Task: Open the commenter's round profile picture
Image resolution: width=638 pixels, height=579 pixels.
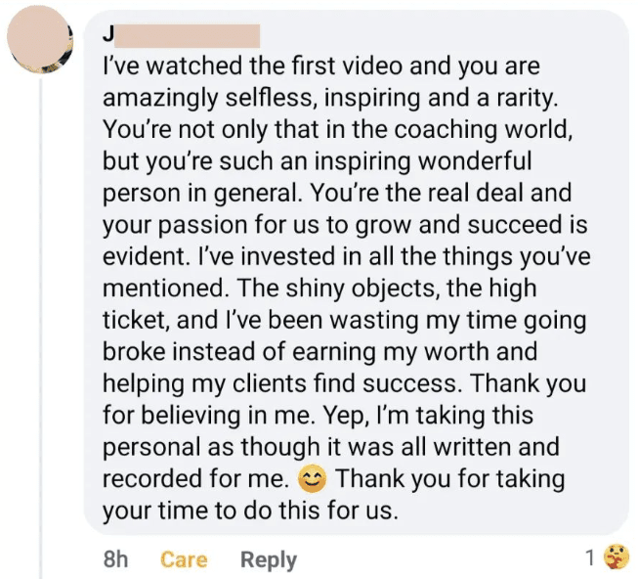Action: (40, 40)
